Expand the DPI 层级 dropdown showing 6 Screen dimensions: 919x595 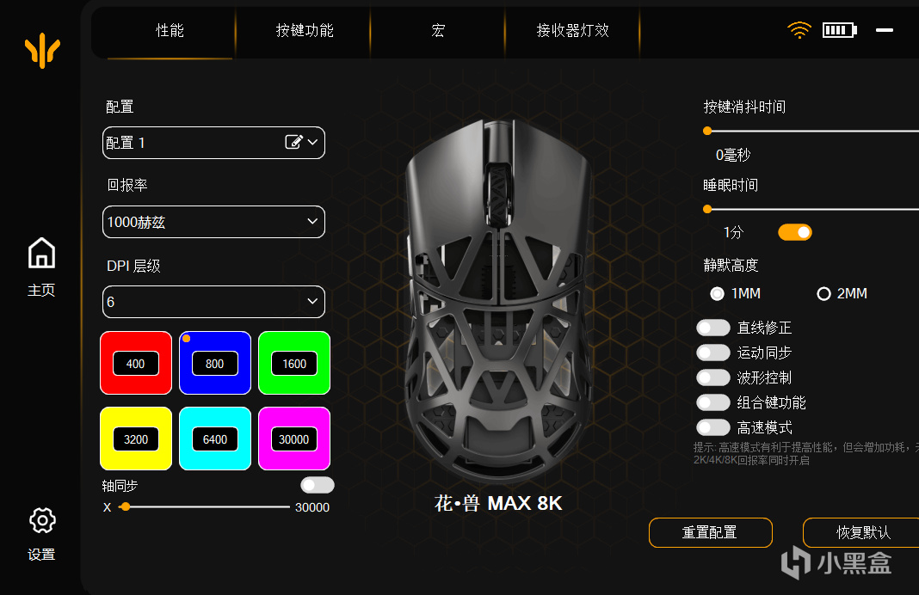[213, 302]
